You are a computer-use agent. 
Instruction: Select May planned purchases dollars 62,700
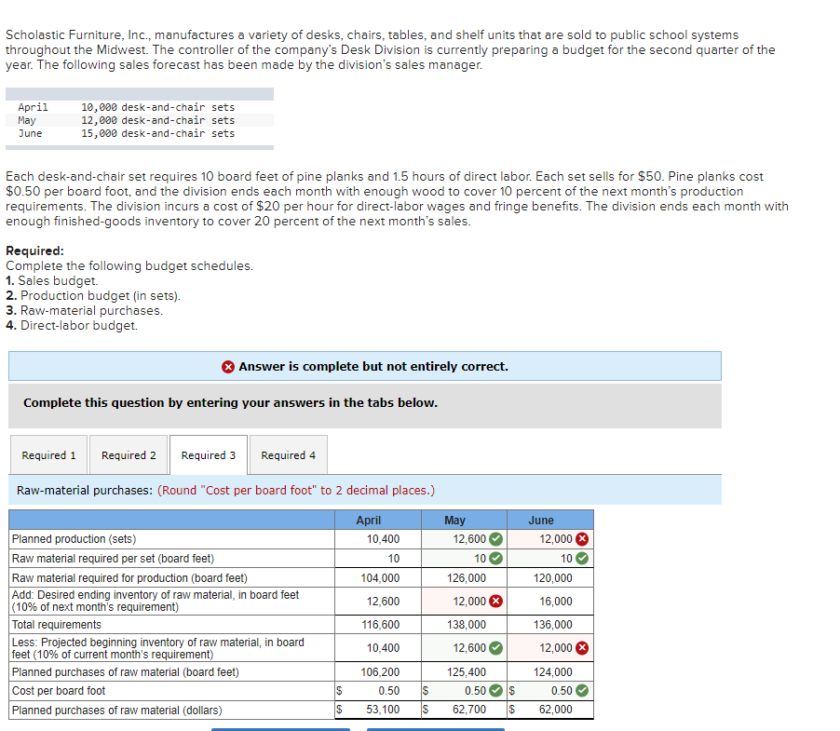pyautogui.click(x=469, y=709)
